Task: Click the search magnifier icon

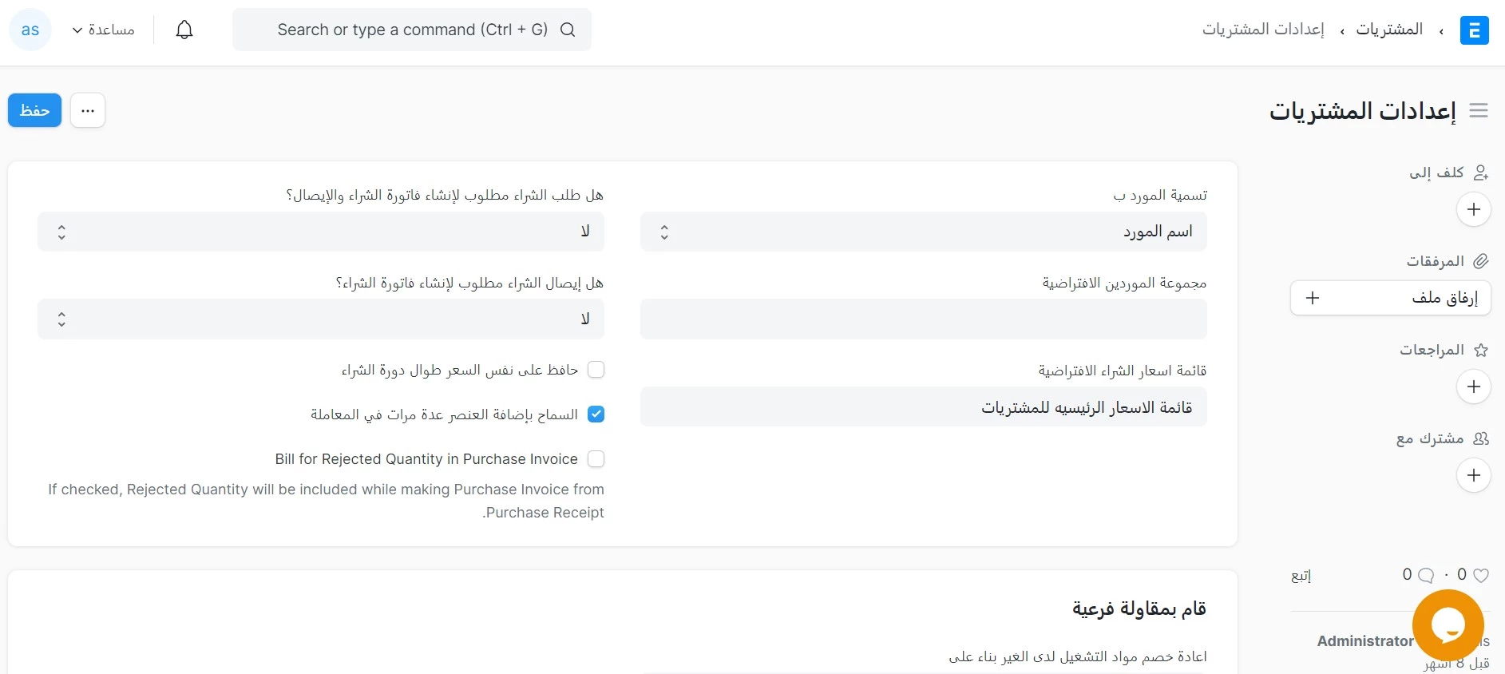Action: coord(568,30)
